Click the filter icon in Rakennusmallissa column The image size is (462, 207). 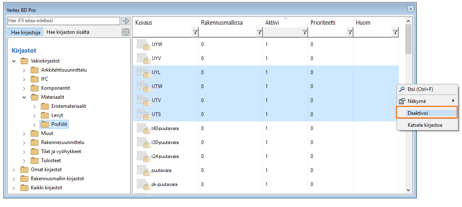tap(259, 32)
